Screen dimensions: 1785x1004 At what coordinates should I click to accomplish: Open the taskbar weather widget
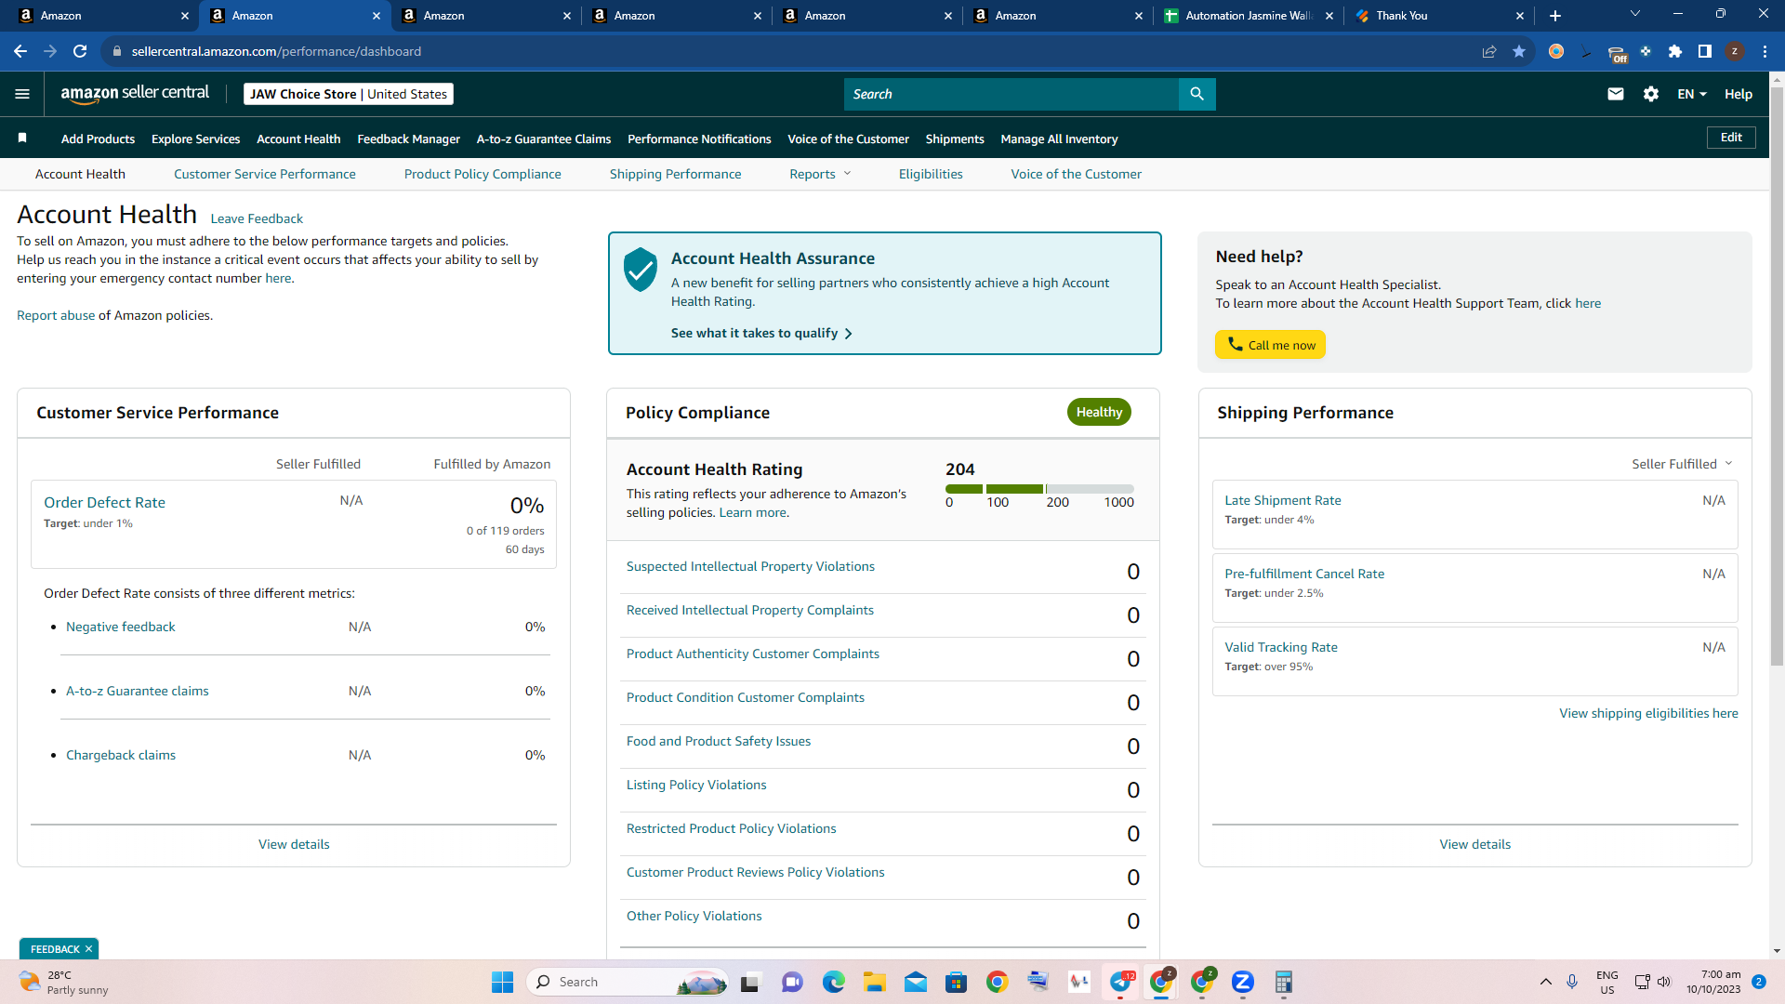[63, 982]
